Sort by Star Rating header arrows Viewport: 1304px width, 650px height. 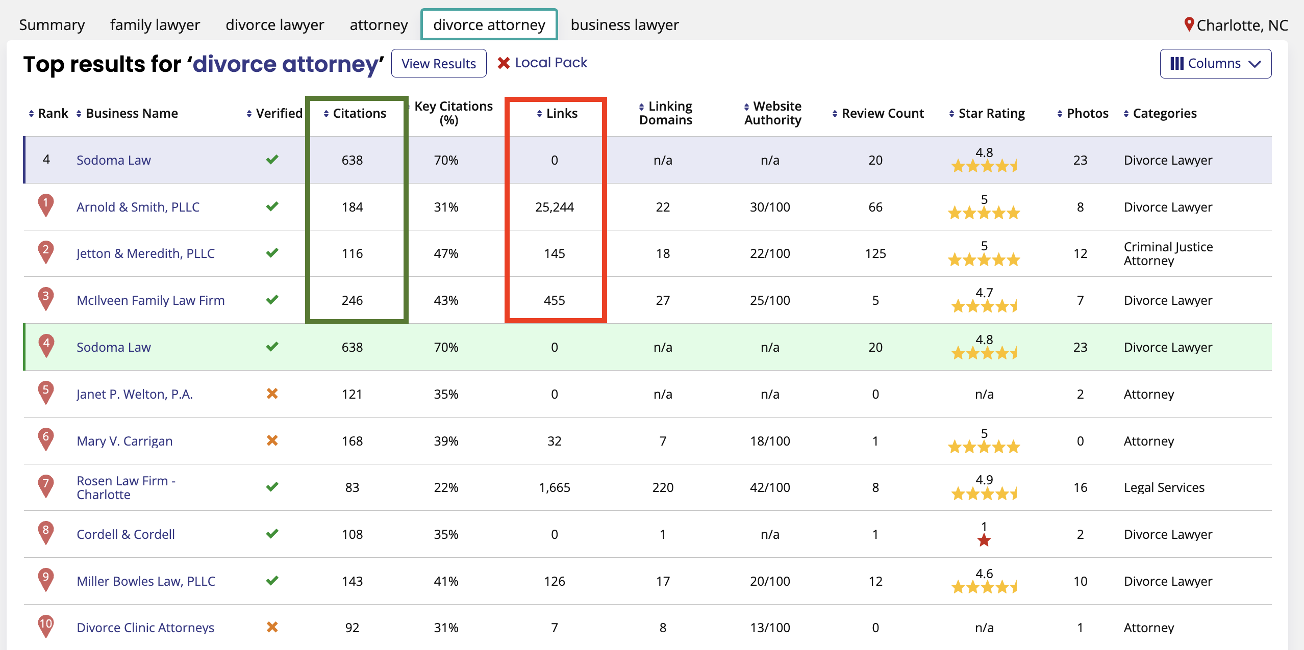tap(952, 114)
